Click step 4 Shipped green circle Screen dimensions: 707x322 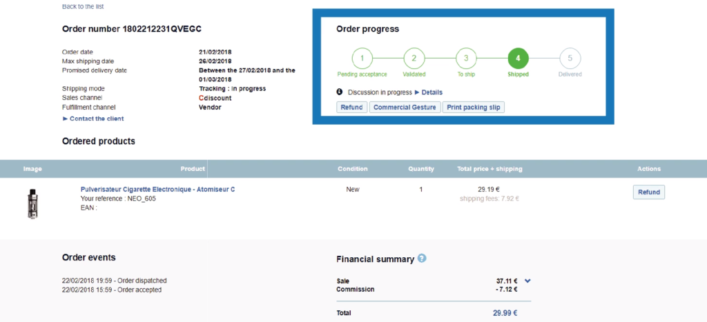coord(518,58)
